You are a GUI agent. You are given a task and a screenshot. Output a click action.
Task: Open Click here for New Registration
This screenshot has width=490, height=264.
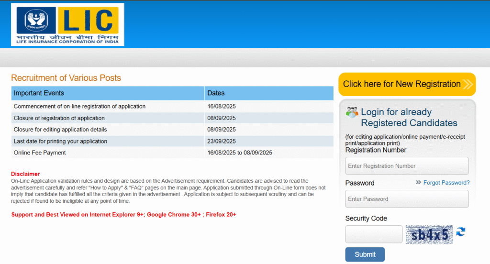[x=401, y=84]
